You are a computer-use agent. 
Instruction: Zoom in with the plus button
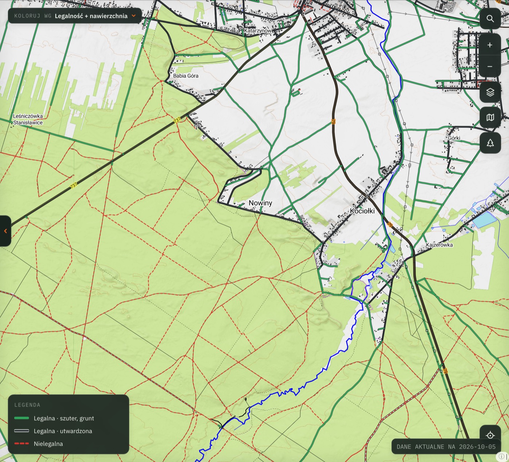[x=490, y=45]
